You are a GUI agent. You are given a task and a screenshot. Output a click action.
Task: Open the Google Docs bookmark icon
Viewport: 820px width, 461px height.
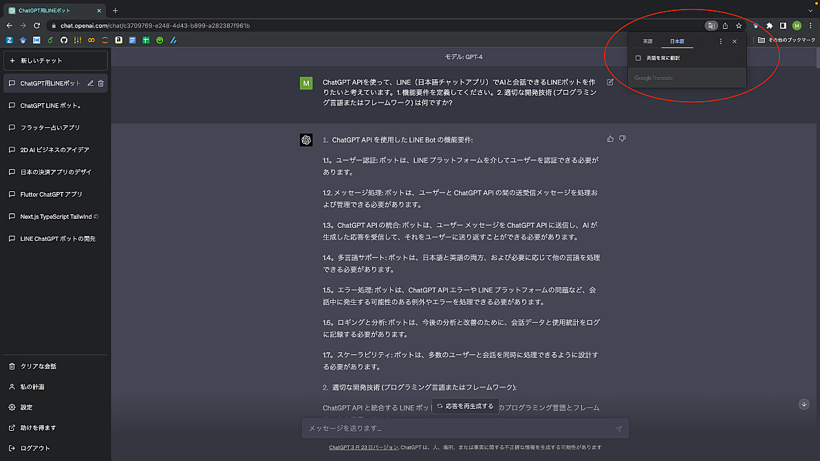pyautogui.click(x=132, y=40)
